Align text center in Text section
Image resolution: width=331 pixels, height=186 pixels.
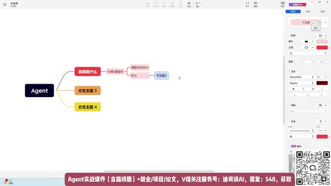[x=308, y=95]
